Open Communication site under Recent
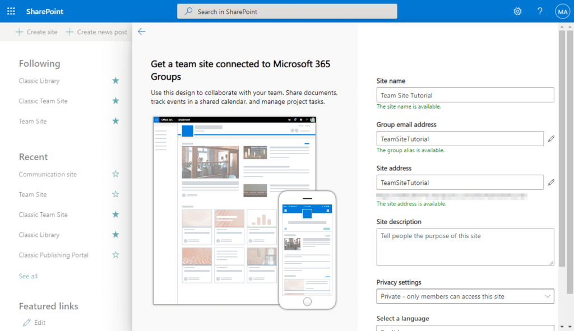This screenshot has height=331, width=574. click(48, 174)
